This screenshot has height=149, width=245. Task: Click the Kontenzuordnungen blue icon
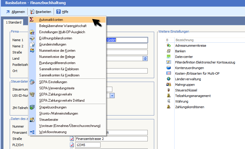coord(169,68)
